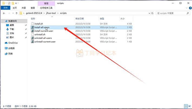Open the 文件 menu tab

[x=5, y=8]
